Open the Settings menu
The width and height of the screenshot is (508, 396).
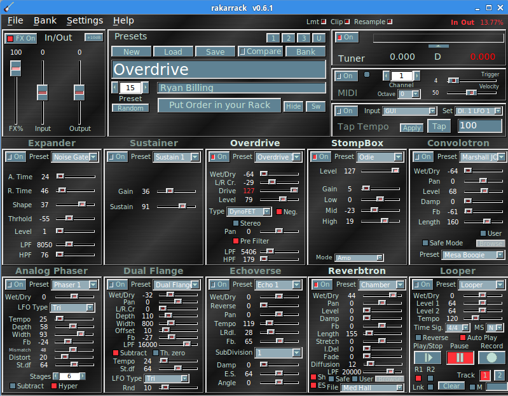pyautogui.click(x=85, y=21)
